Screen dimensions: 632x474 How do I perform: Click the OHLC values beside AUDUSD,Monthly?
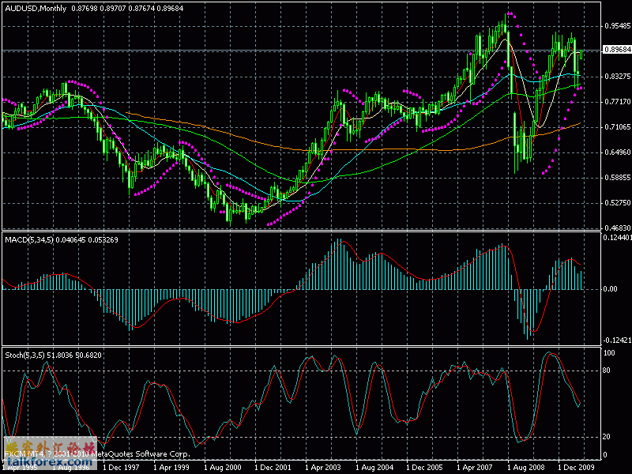[x=127, y=9]
